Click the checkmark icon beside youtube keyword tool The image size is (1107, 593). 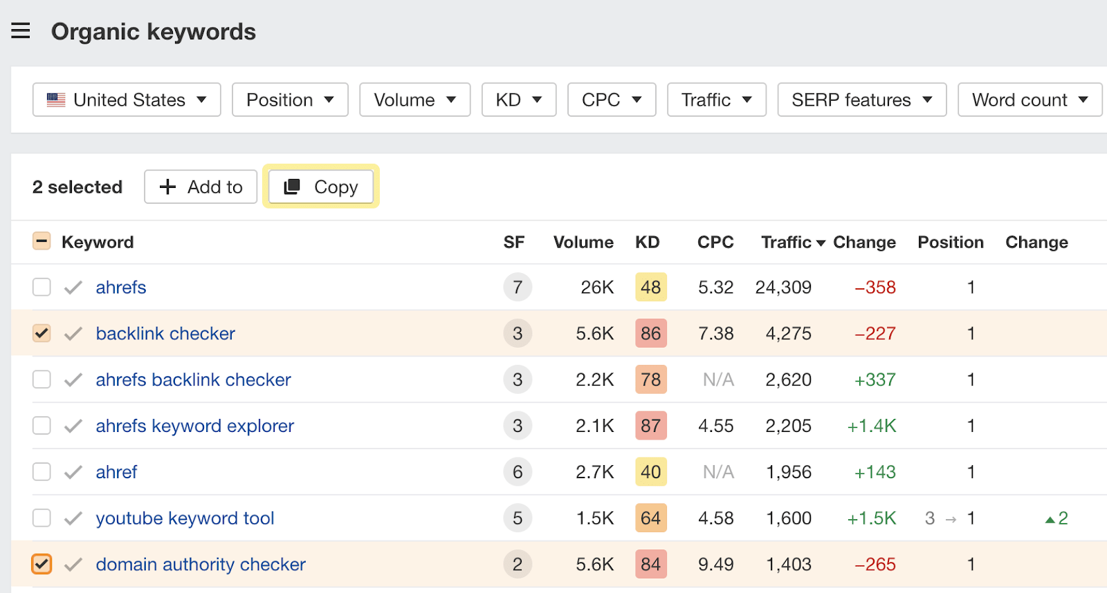click(x=73, y=518)
